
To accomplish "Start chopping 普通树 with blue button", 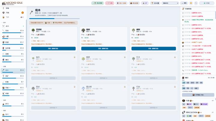I will click(x=53, y=49).
